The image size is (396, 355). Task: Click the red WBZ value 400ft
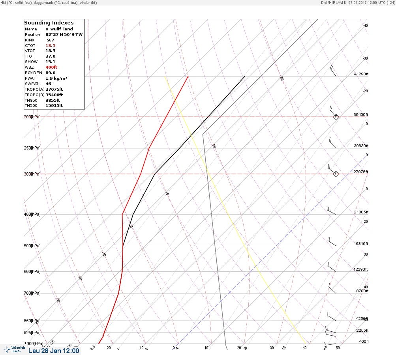(x=51, y=67)
